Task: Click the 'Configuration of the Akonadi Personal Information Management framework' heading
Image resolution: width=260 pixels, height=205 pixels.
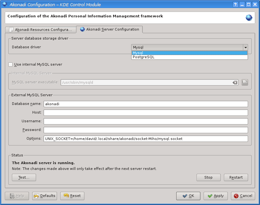Action: pyautogui.click(x=85, y=16)
